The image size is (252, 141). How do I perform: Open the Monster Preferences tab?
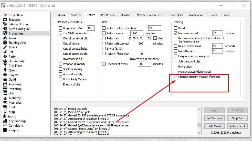coord(150,15)
